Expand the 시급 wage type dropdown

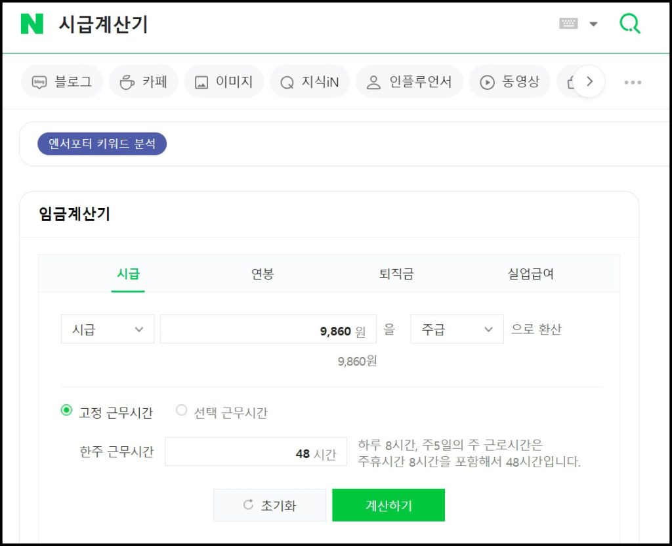pos(108,329)
